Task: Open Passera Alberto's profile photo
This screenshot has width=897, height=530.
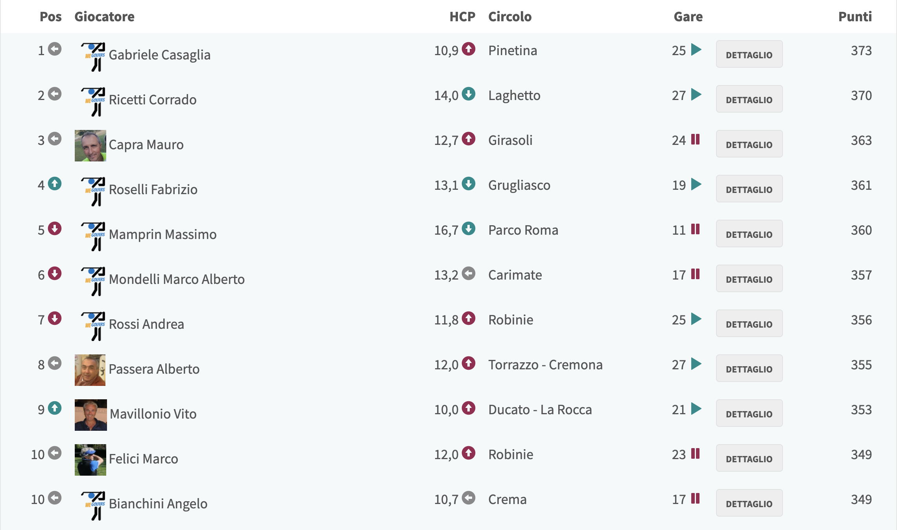Action: tap(90, 370)
